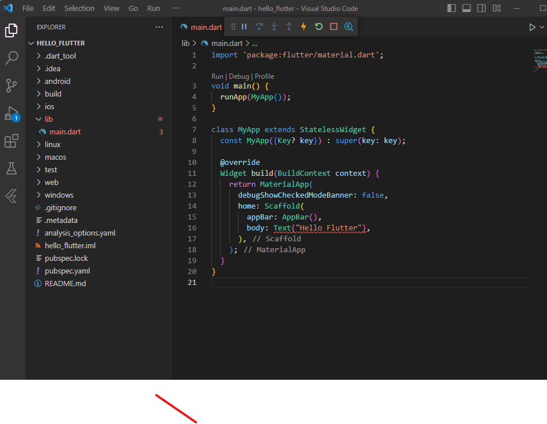The height and width of the screenshot is (424, 547).
Task: Open Explorer views and more actions menu
Action: tap(159, 27)
